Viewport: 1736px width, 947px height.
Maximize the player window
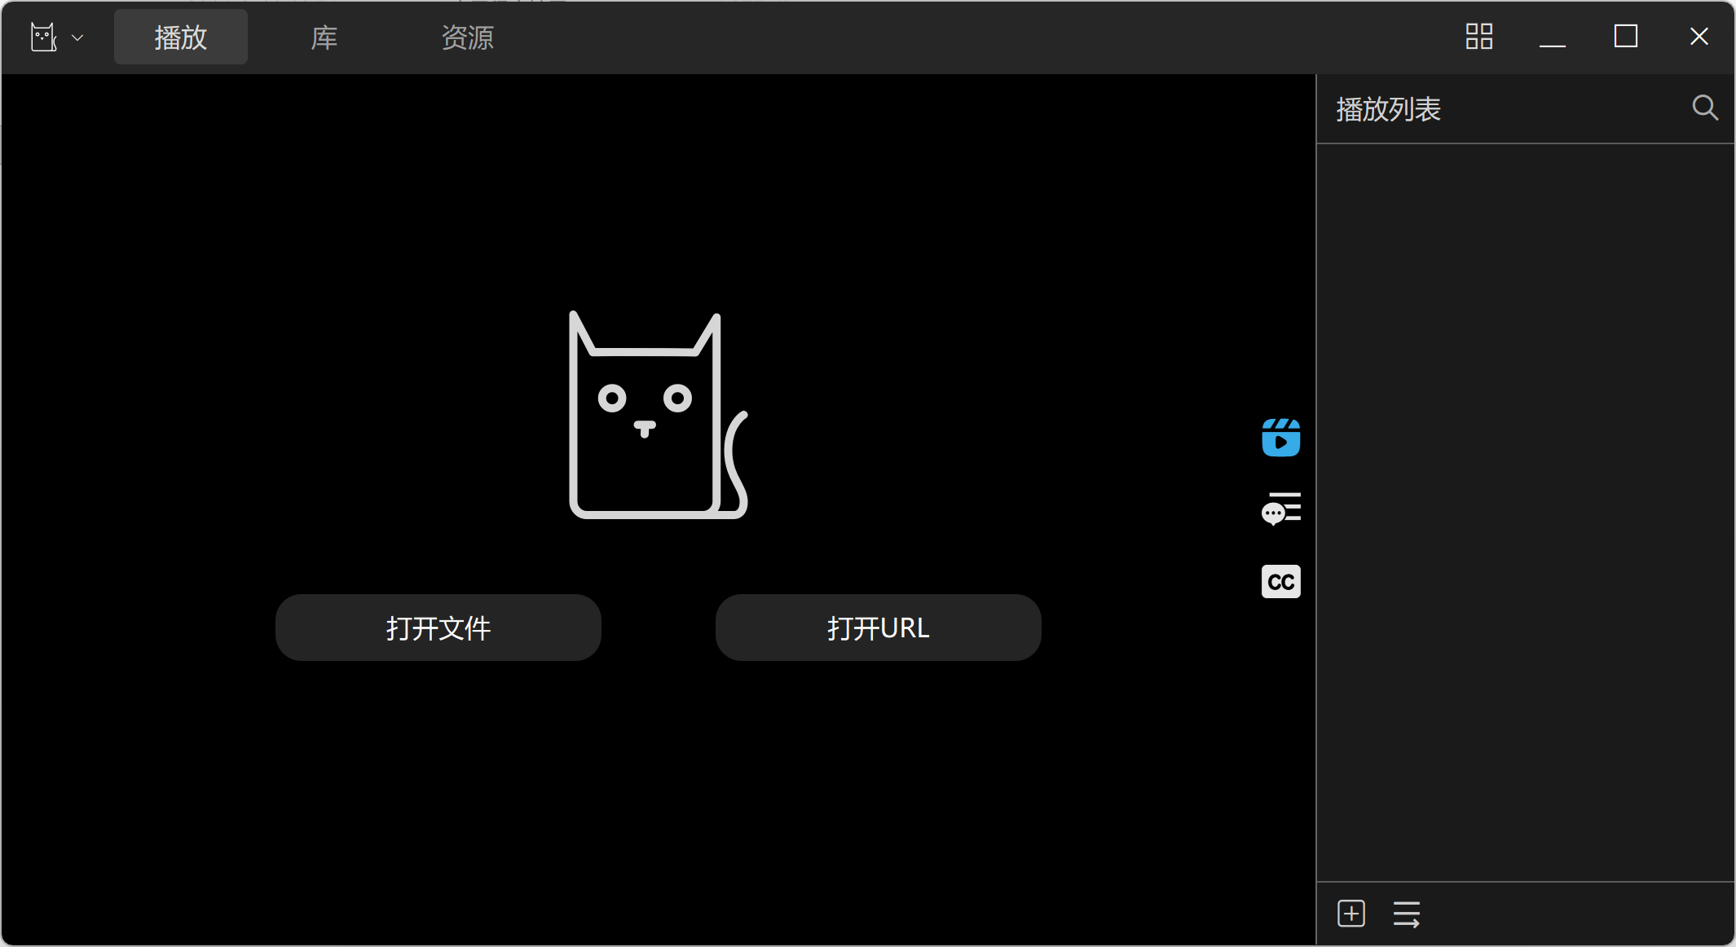1625,37
